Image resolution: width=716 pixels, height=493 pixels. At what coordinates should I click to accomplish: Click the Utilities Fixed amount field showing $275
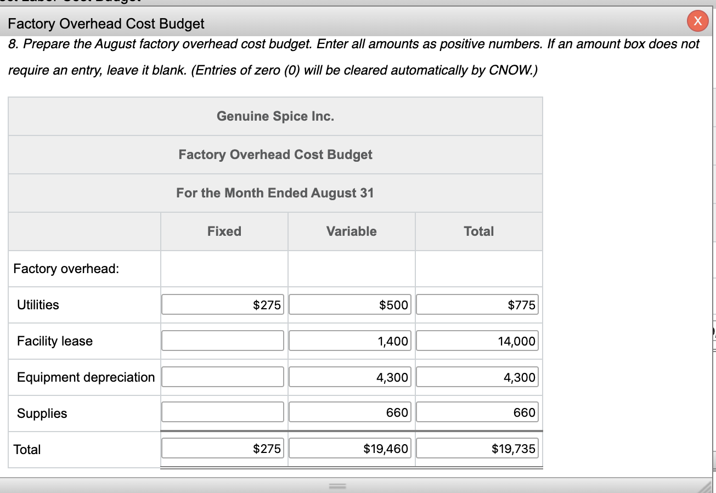[222, 304]
